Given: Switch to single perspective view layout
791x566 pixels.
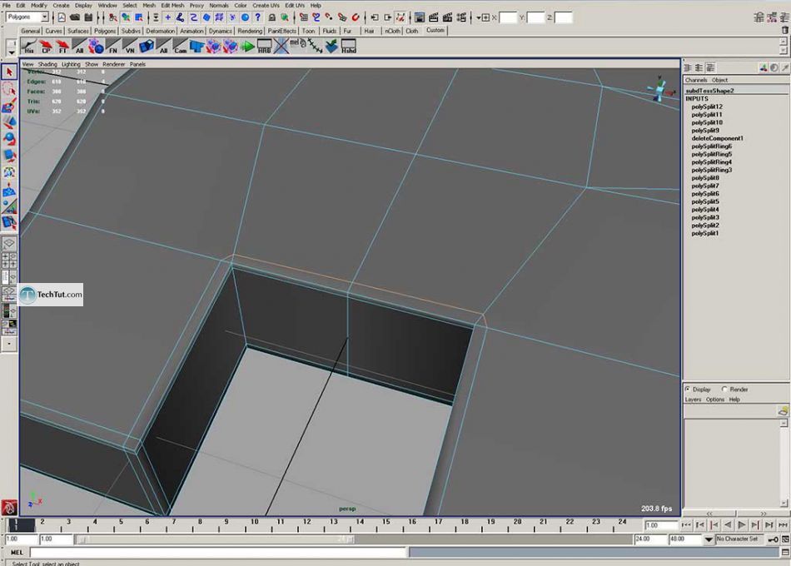Looking at the screenshot, I should [9, 244].
